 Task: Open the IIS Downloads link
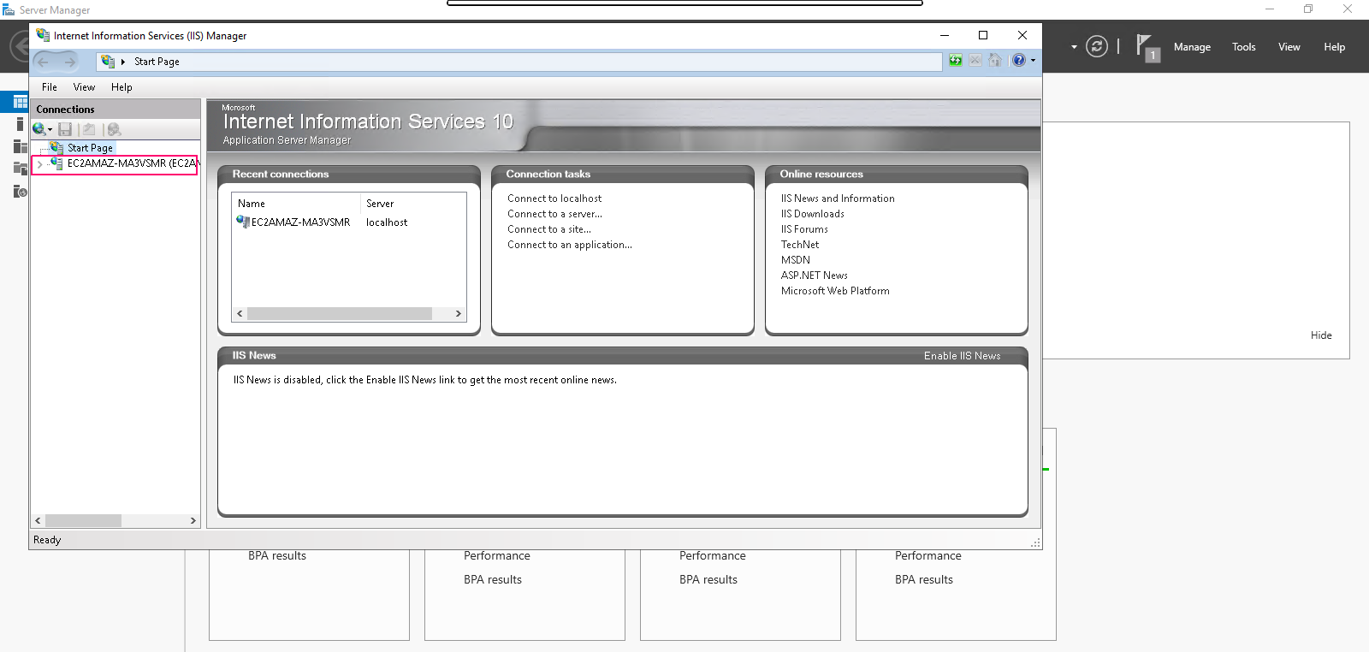pos(812,214)
